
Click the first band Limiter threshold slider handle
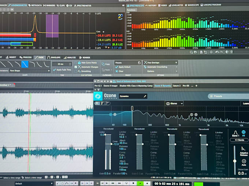[105, 135]
